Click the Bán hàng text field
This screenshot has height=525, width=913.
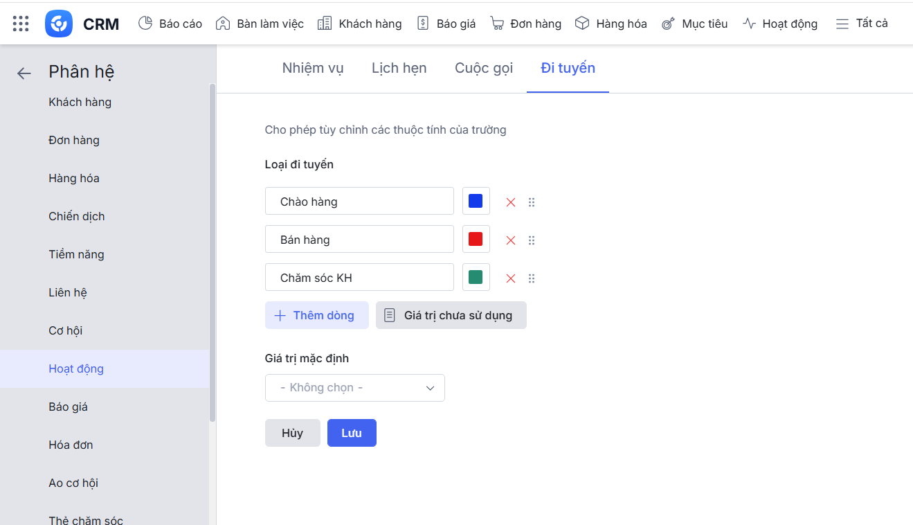359,240
